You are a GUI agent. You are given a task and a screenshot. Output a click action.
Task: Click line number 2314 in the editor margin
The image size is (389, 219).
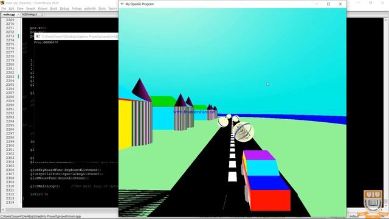10,203
